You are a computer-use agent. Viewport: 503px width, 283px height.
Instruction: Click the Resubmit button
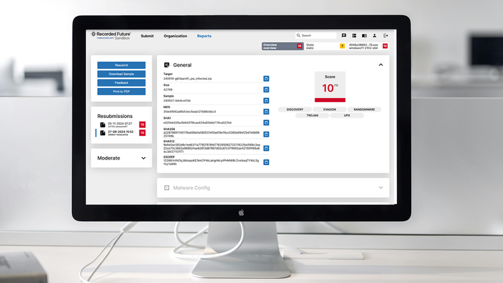[x=121, y=65]
